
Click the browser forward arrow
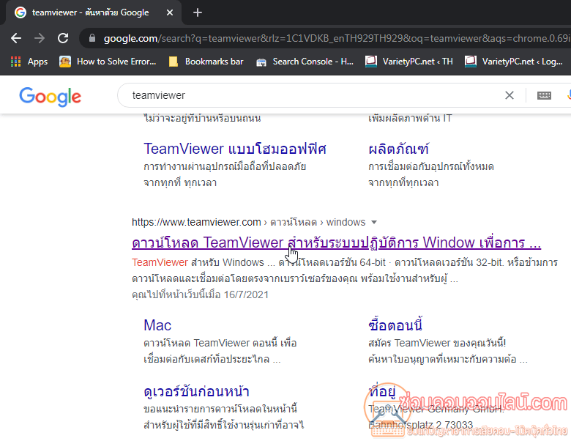40,38
